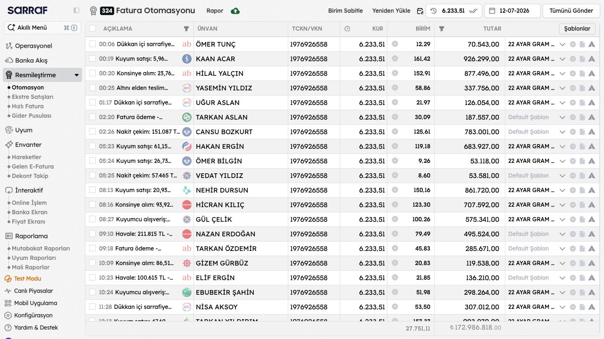Click the document icon in ÖMER TUNÇ row
This screenshot has height=339, width=604.
point(582,44)
